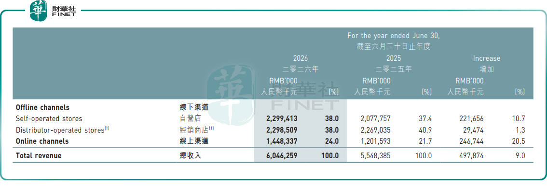Click the 1.3 percentage increase cell
This screenshot has height=190, width=547.
[x=521, y=130]
